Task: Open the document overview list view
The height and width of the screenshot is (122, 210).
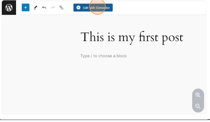Action: (x=61, y=7)
